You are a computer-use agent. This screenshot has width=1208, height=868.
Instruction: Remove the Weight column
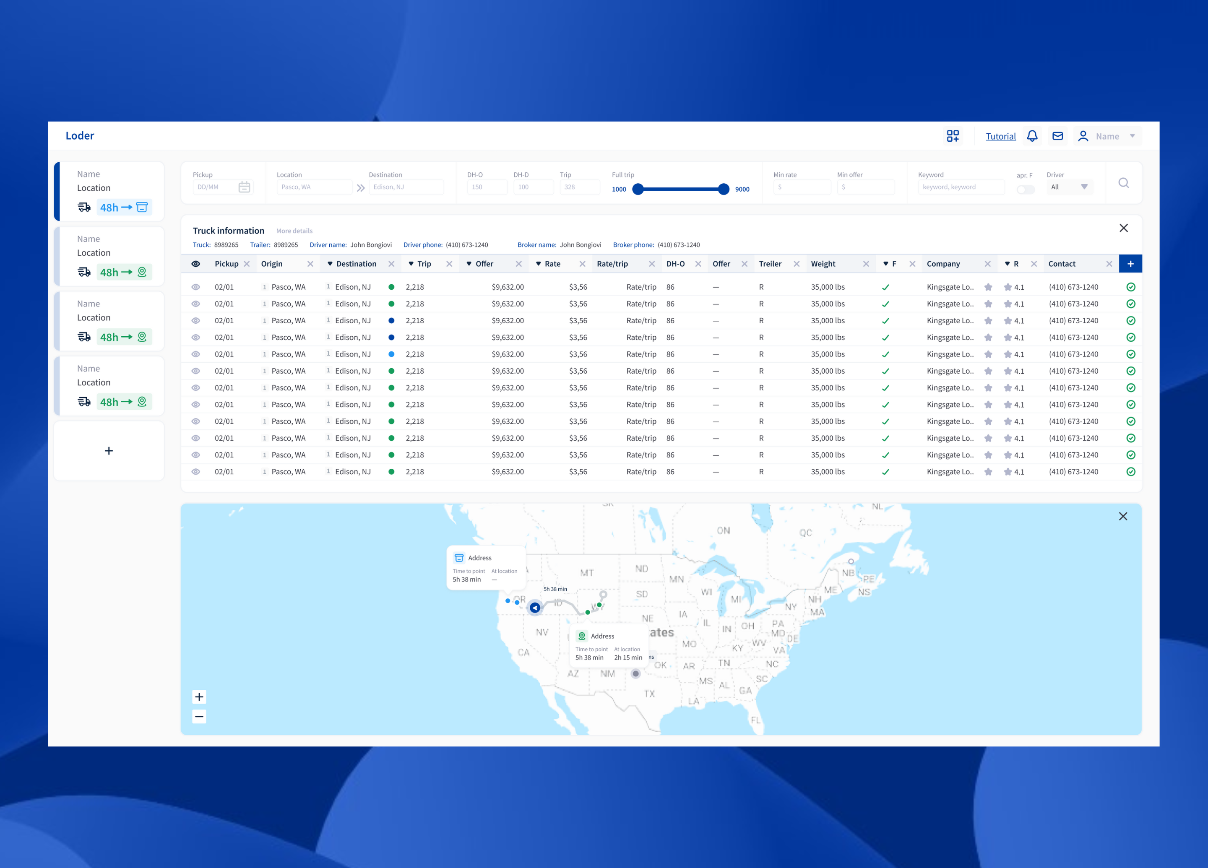click(x=865, y=264)
